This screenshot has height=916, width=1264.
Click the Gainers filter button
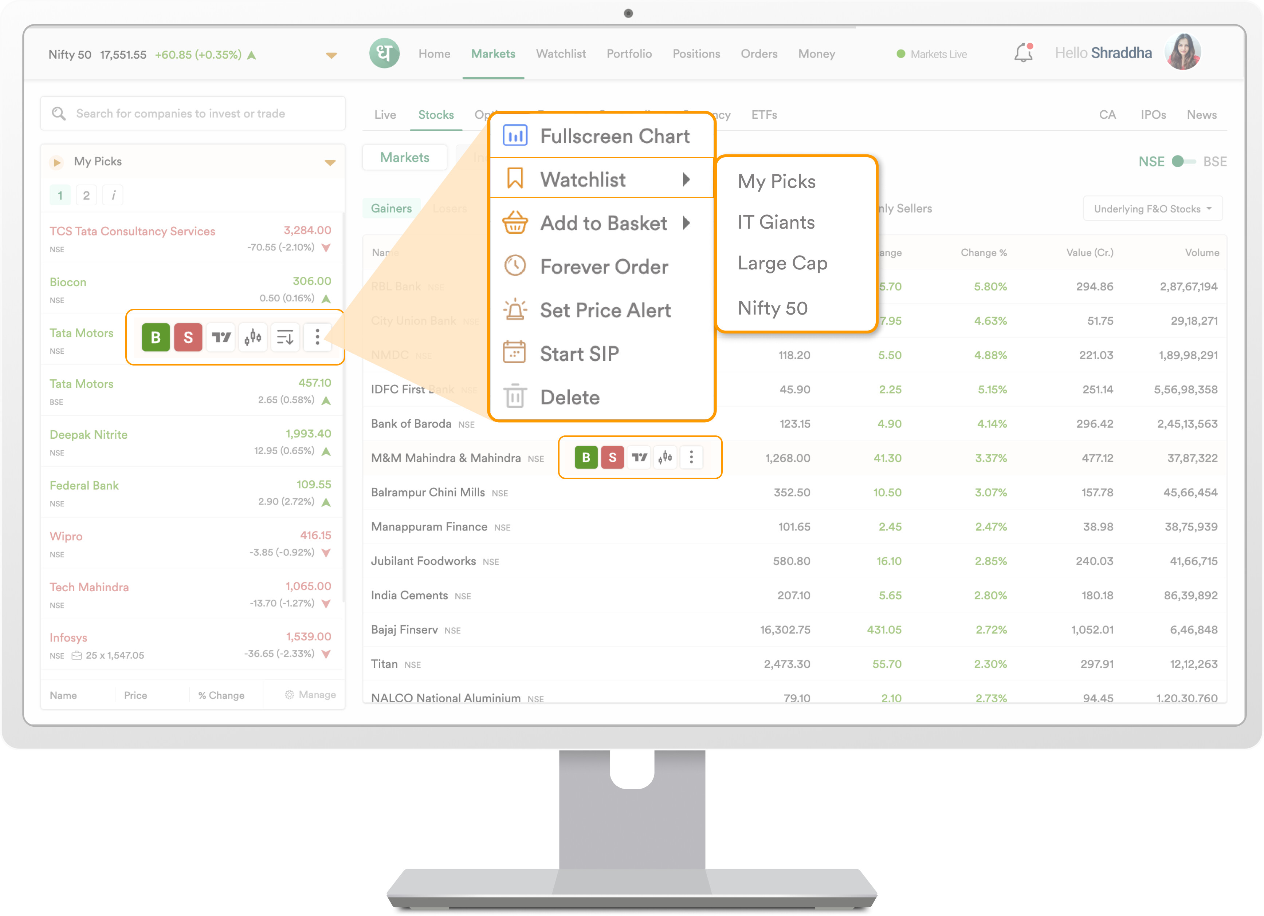click(x=391, y=208)
